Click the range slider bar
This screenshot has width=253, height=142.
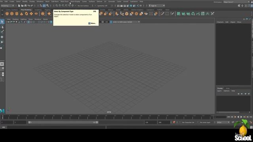click(x=63, y=122)
